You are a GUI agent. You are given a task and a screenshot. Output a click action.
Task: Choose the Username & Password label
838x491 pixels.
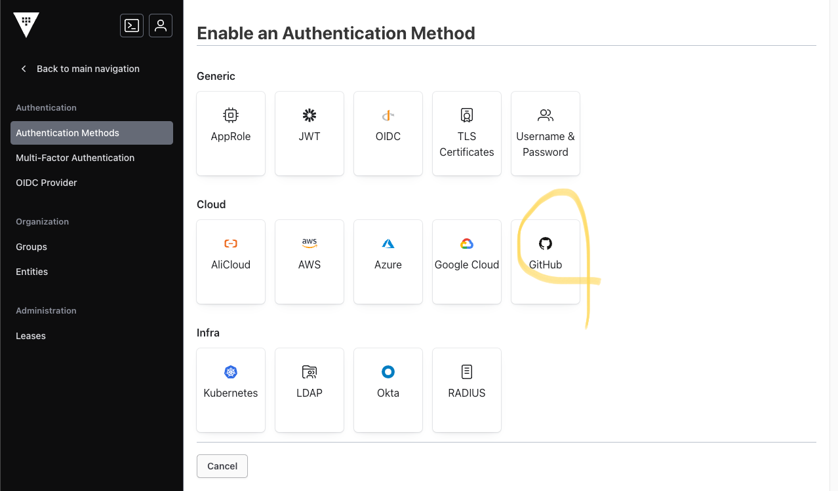pos(546,144)
